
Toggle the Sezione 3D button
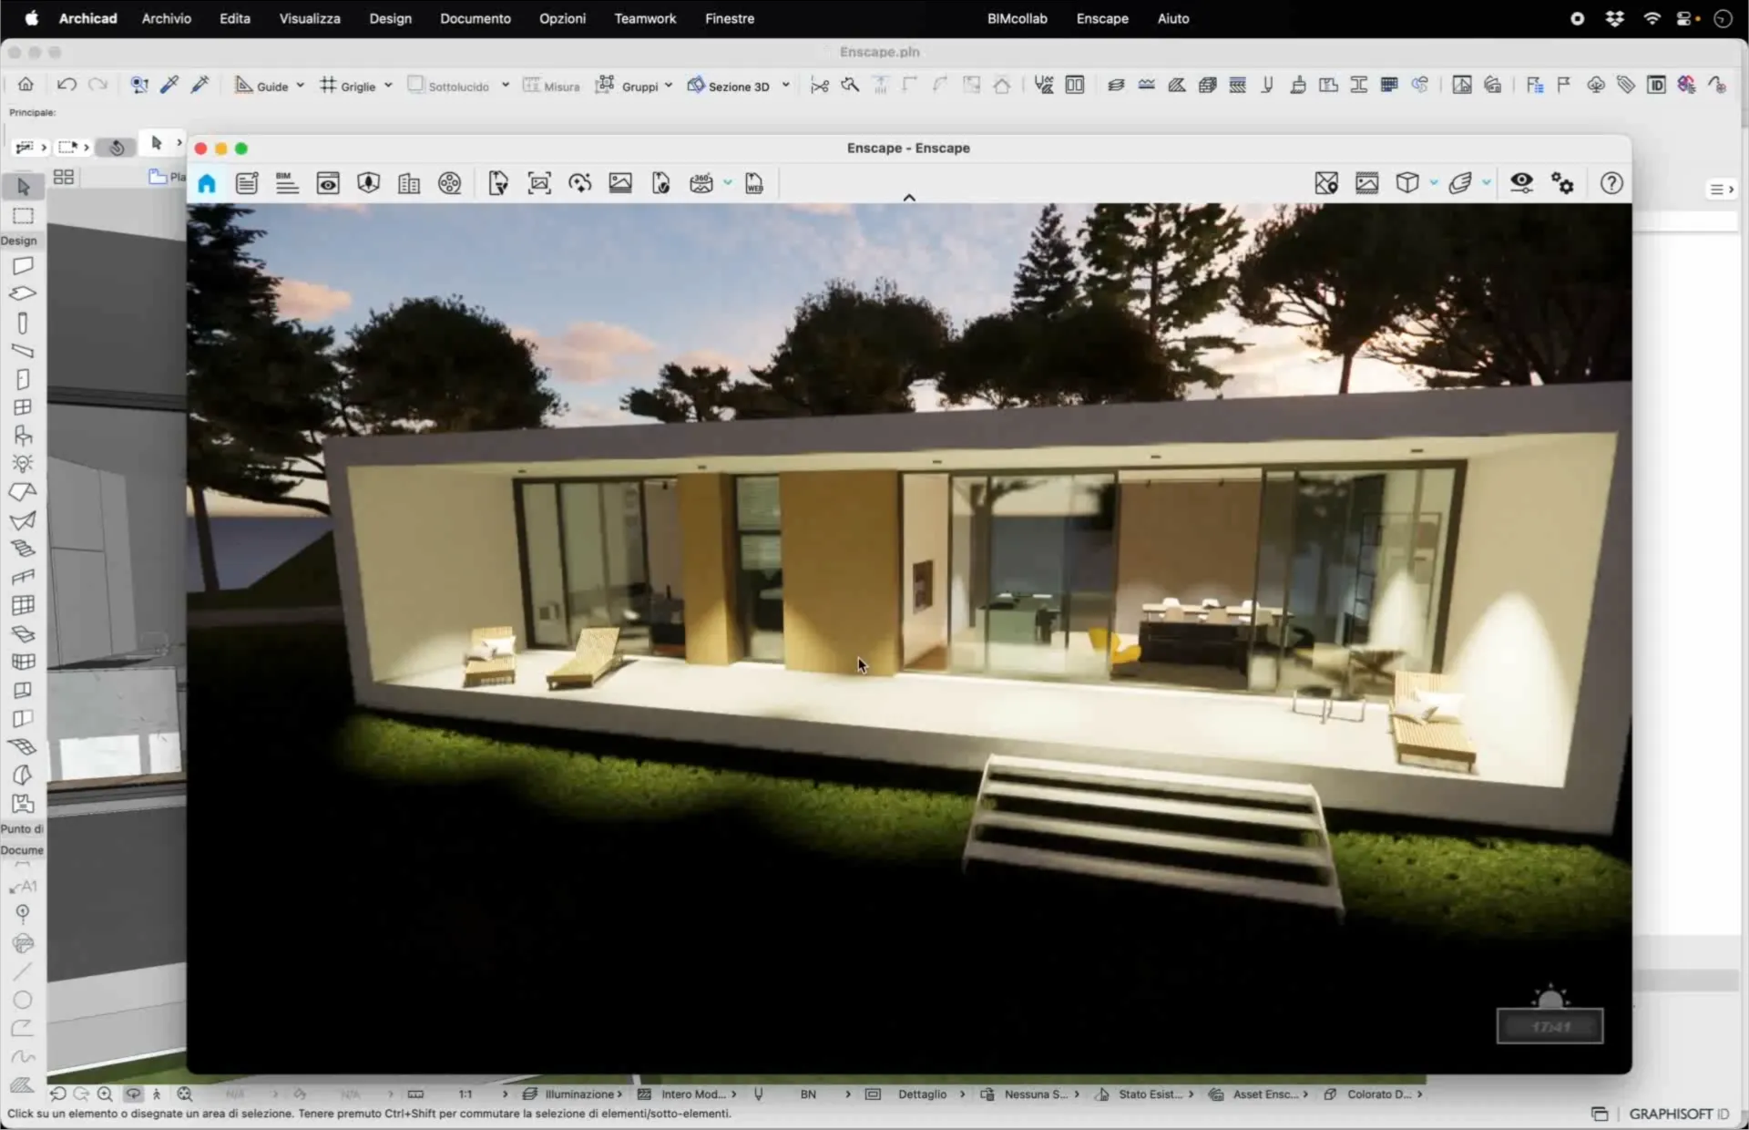[729, 86]
